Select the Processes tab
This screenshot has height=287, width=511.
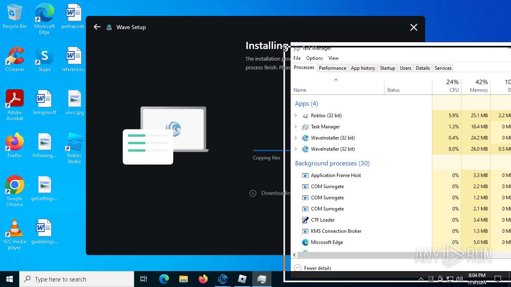coord(304,68)
